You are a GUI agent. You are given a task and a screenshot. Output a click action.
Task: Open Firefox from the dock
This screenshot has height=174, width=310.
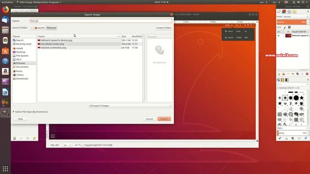5,10
